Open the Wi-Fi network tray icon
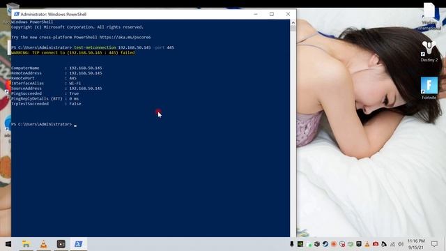Screen dimensions: 446x251 pyautogui.click(x=392, y=244)
